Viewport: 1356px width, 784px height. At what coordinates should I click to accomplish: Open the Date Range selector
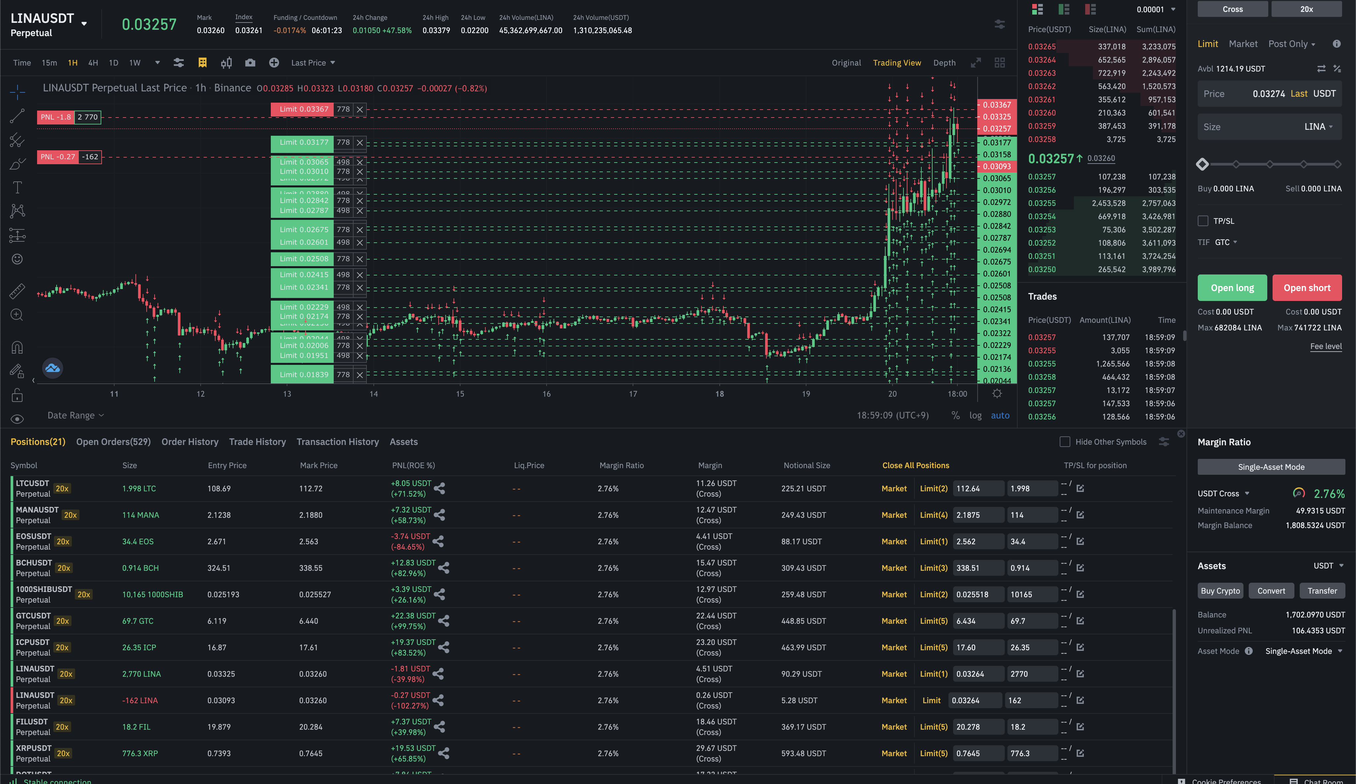pyautogui.click(x=75, y=416)
